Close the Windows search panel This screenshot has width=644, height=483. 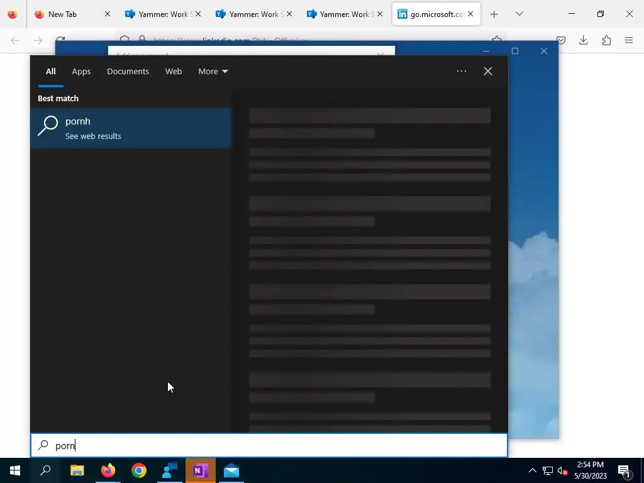point(488,71)
